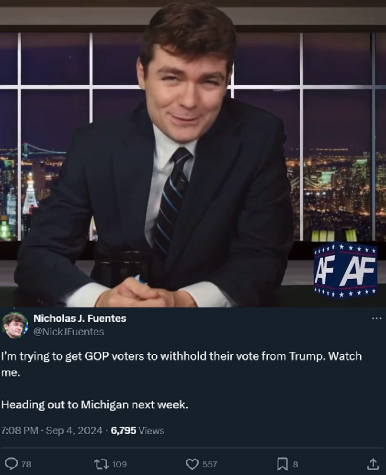This screenshot has height=475, width=386.
Task: Open the video thumbnail of the suited man
Action: click(193, 154)
